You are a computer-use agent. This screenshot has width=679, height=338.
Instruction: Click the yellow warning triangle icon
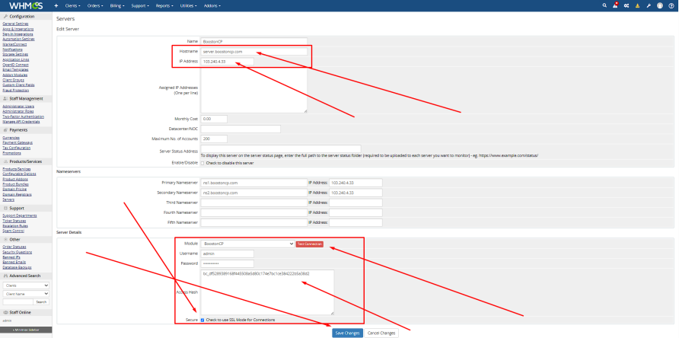pyautogui.click(x=637, y=6)
